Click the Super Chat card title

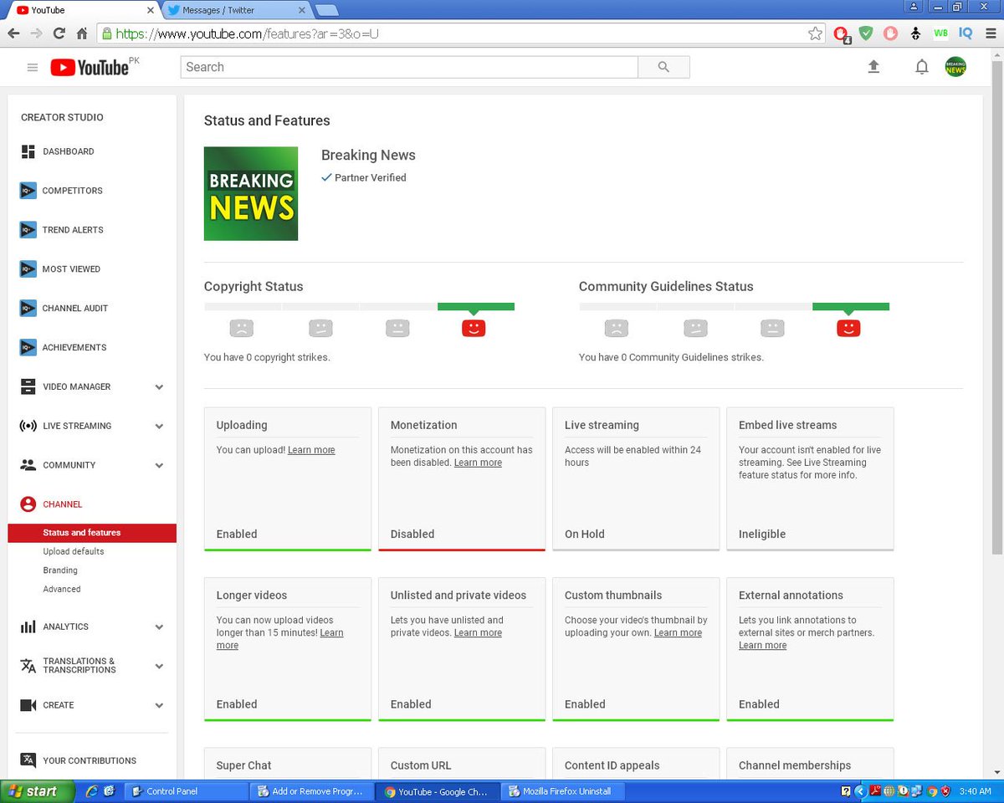(243, 765)
